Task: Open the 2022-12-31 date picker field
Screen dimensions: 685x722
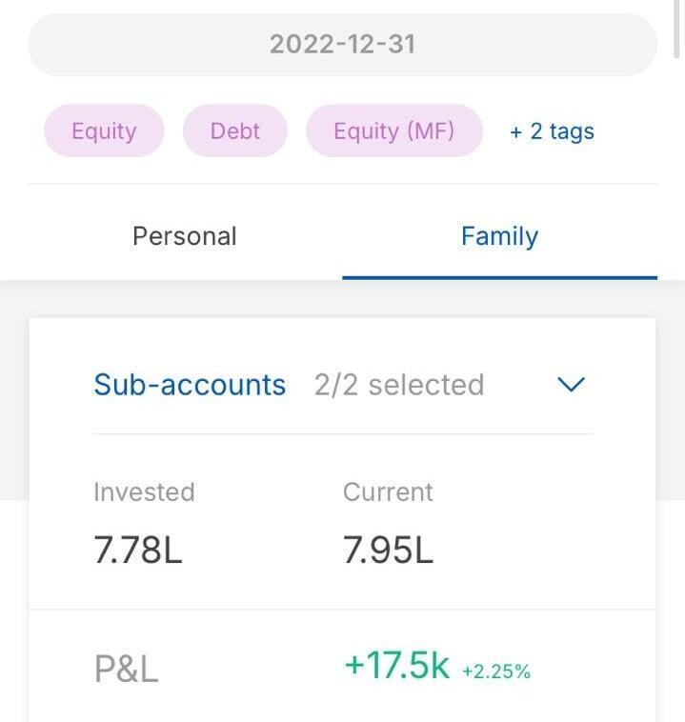Action: click(342, 45)
